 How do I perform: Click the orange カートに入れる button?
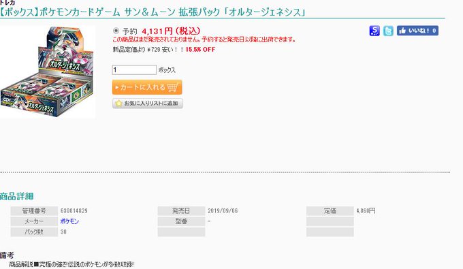[x=147, y=87]
